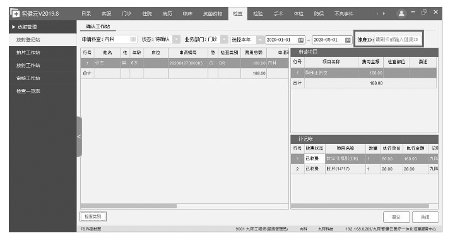Viewport: 455px width, 238px height.
Task: Click the 费用总额 column header
Action: (254, 53)
